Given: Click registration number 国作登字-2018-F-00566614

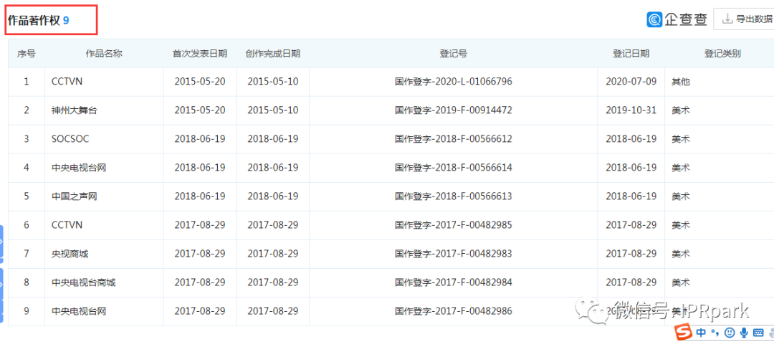Looking at the screenshot, I should 453,167.
